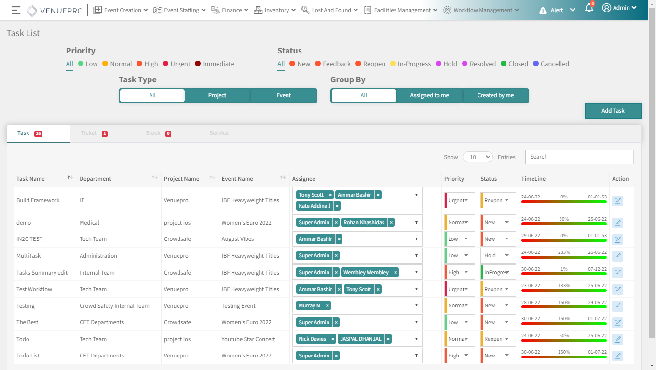Click the Add Task button
The image size is (656, 370).
613,111
